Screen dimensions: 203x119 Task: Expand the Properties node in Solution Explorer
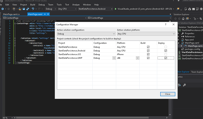(x=178, y=34)
